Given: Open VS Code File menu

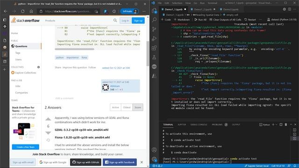Looking at the screenshot, I should [x=160, y=3].
